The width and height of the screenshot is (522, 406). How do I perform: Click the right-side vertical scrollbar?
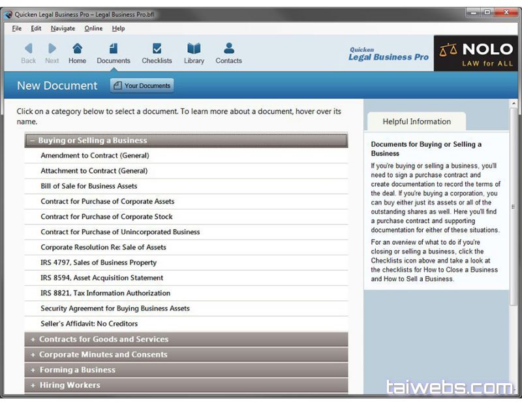[514, 207]
